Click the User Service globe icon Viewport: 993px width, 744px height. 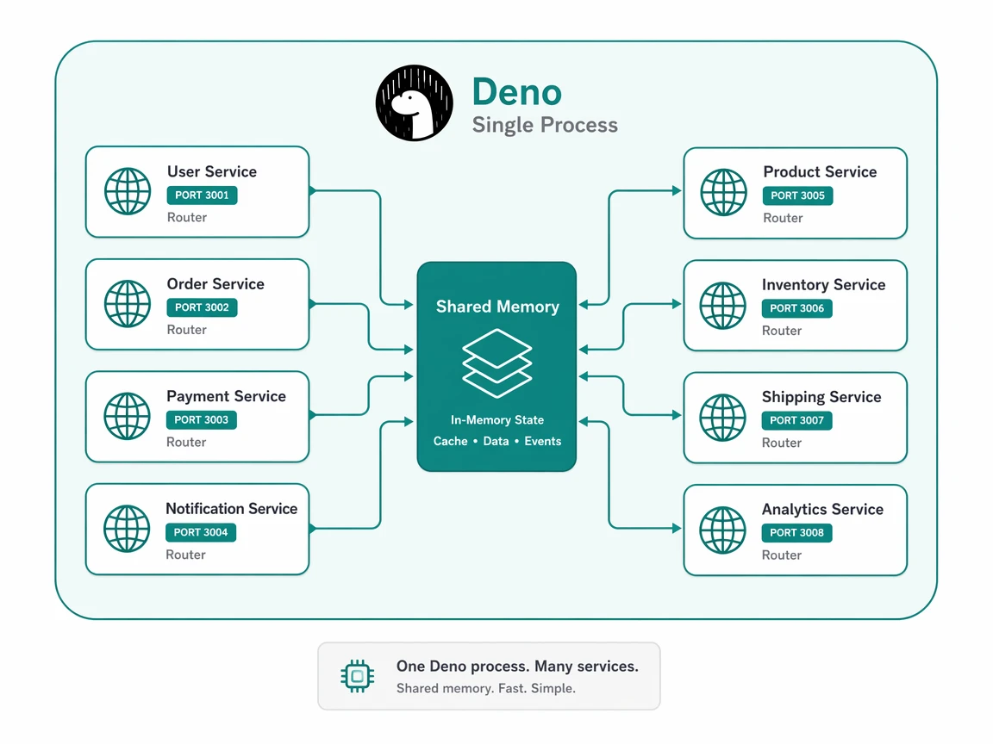tap(128, 191)
